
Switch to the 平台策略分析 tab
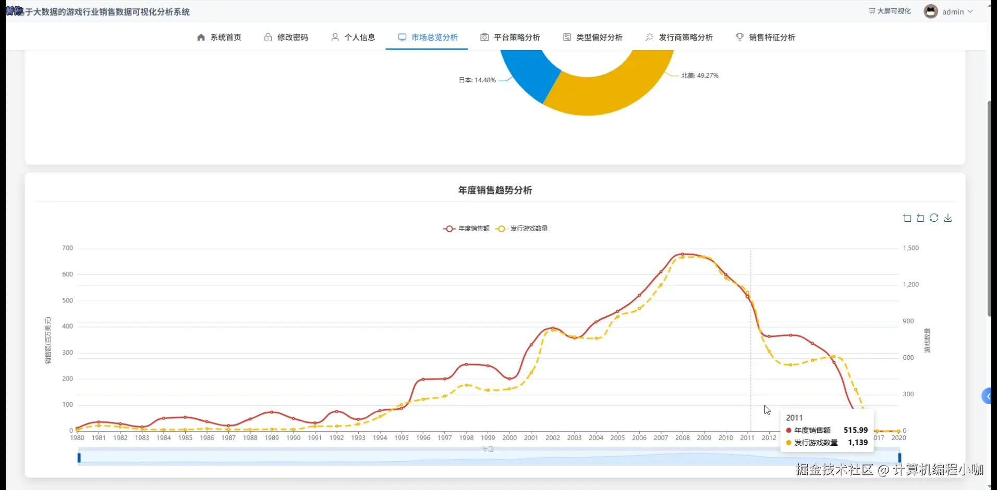pyautogui.click(x=510, y=37)
